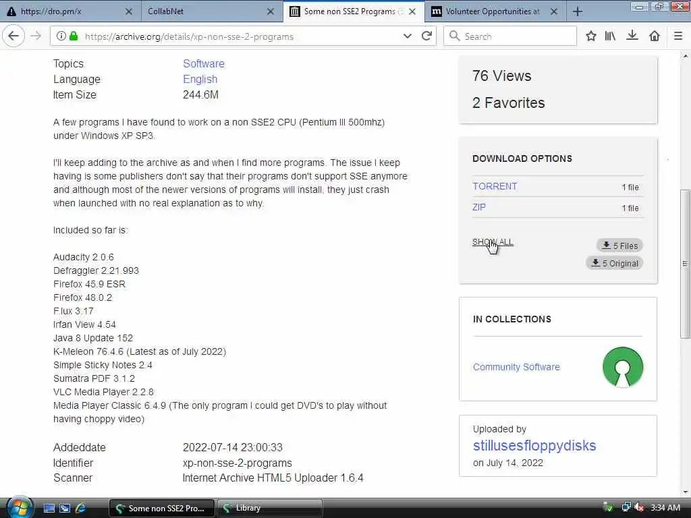The image size is (691, 518).
Task: Open the Downloads arrow icon
Action: pyautogui.click(x=632, y=36)
